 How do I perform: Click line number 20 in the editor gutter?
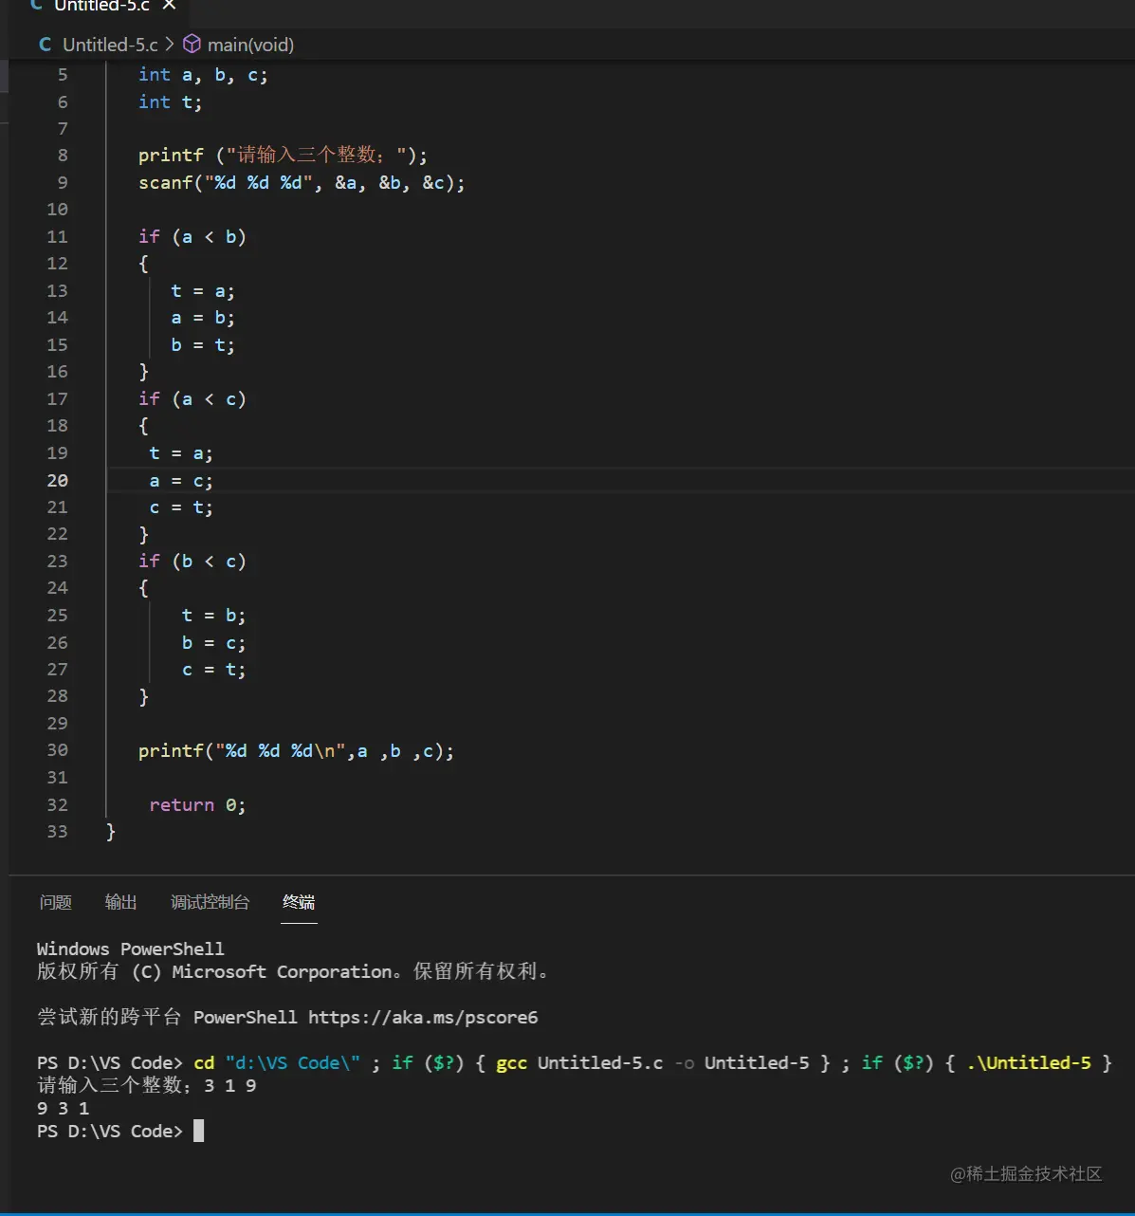pyautogui.click(x=57, y=480)
